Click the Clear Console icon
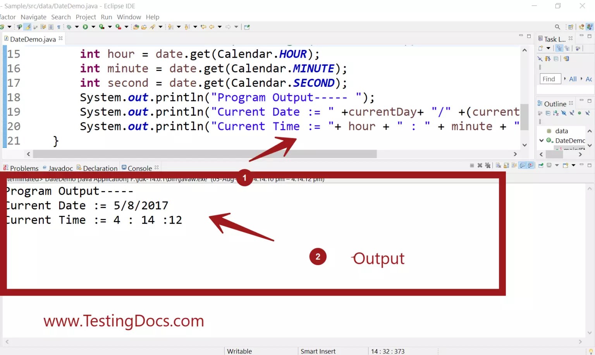595x355 pixels. (499, 165)
